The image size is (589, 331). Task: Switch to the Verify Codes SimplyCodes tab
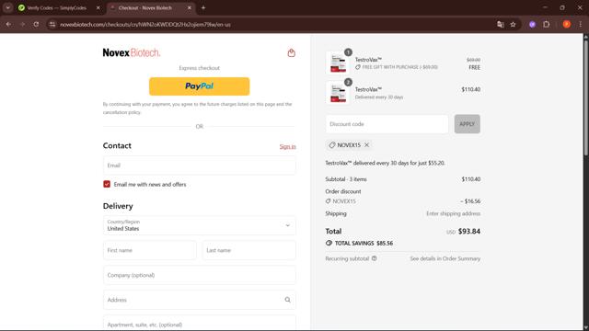pos(56,8)
